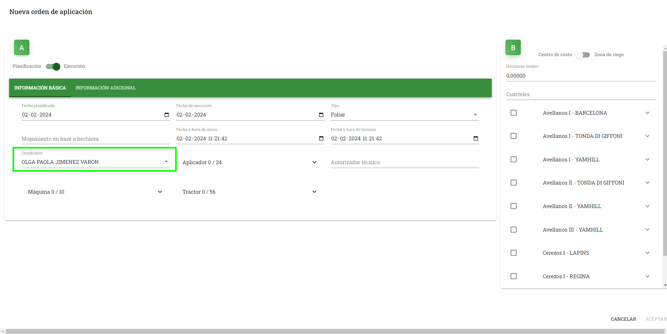The height and width of the screenshot is (334, 667).
Task: Toggle Centro de costo / Zona de riego switch
Action: pos(583,55)
